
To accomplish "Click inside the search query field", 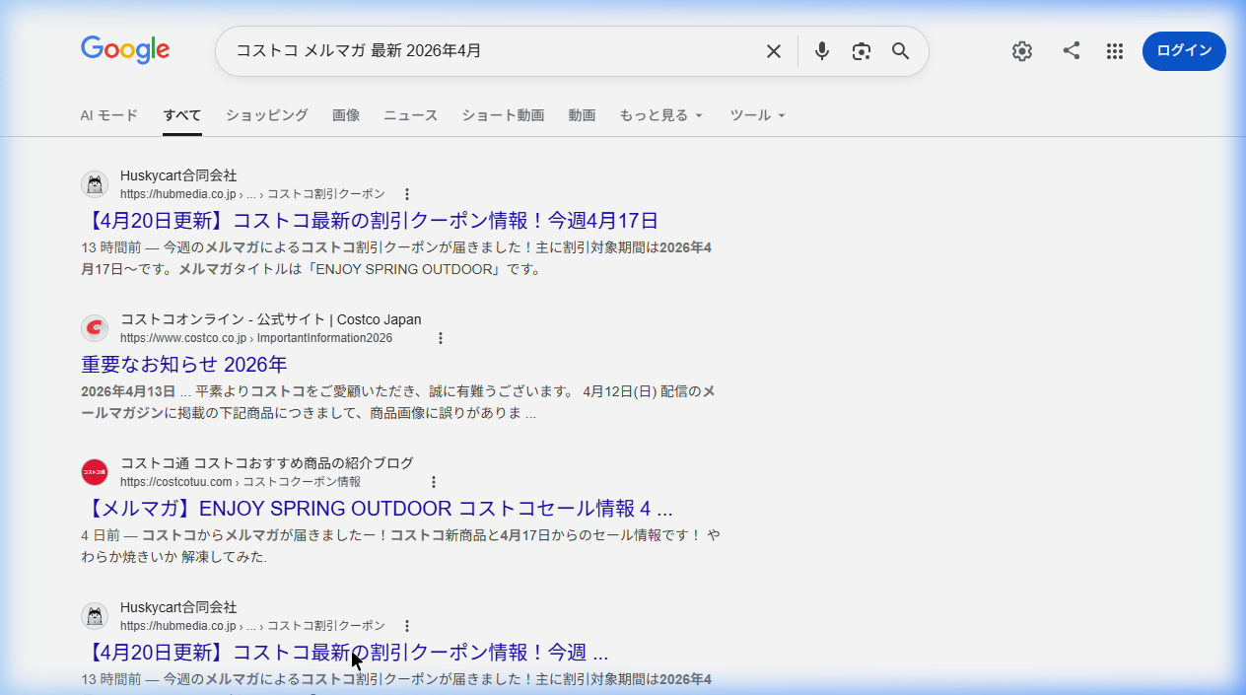I will pyautogui.click(x=493, y=51).
